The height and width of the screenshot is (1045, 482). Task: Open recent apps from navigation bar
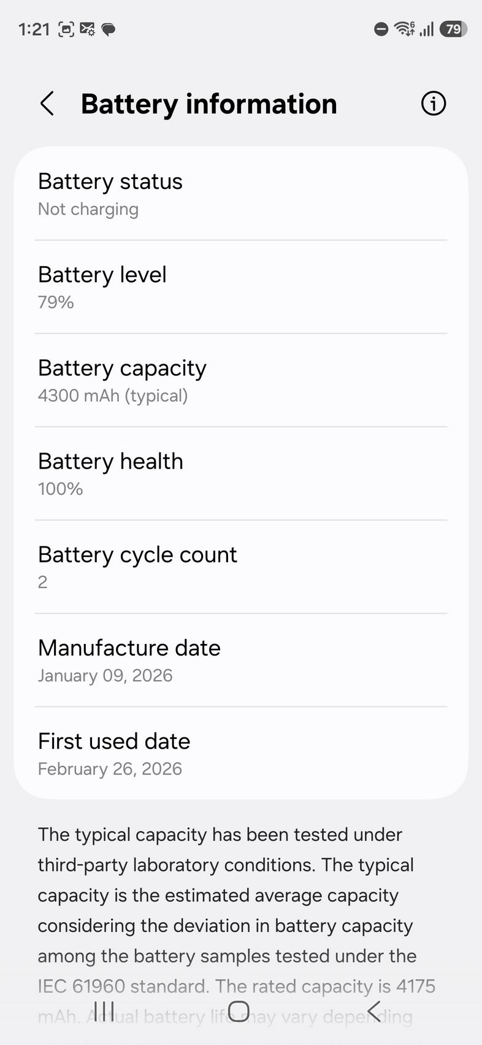pos(104,1011)
